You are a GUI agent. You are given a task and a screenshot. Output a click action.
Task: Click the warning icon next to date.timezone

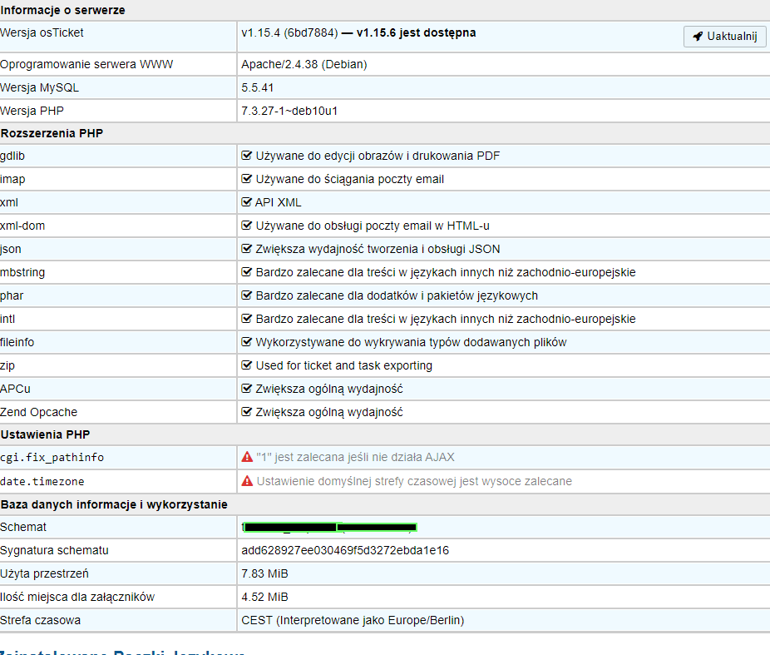point(247,481)
